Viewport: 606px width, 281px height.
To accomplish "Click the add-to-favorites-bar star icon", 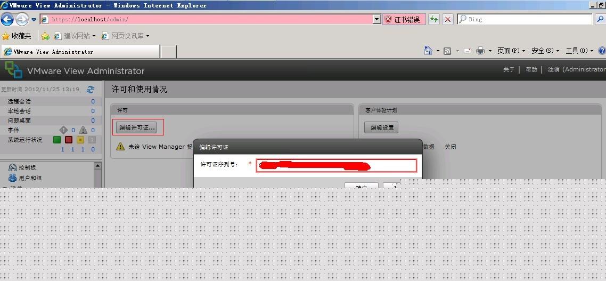I will pos(45,36).
